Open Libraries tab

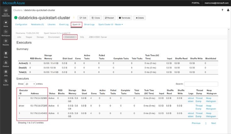coord(52,25)
